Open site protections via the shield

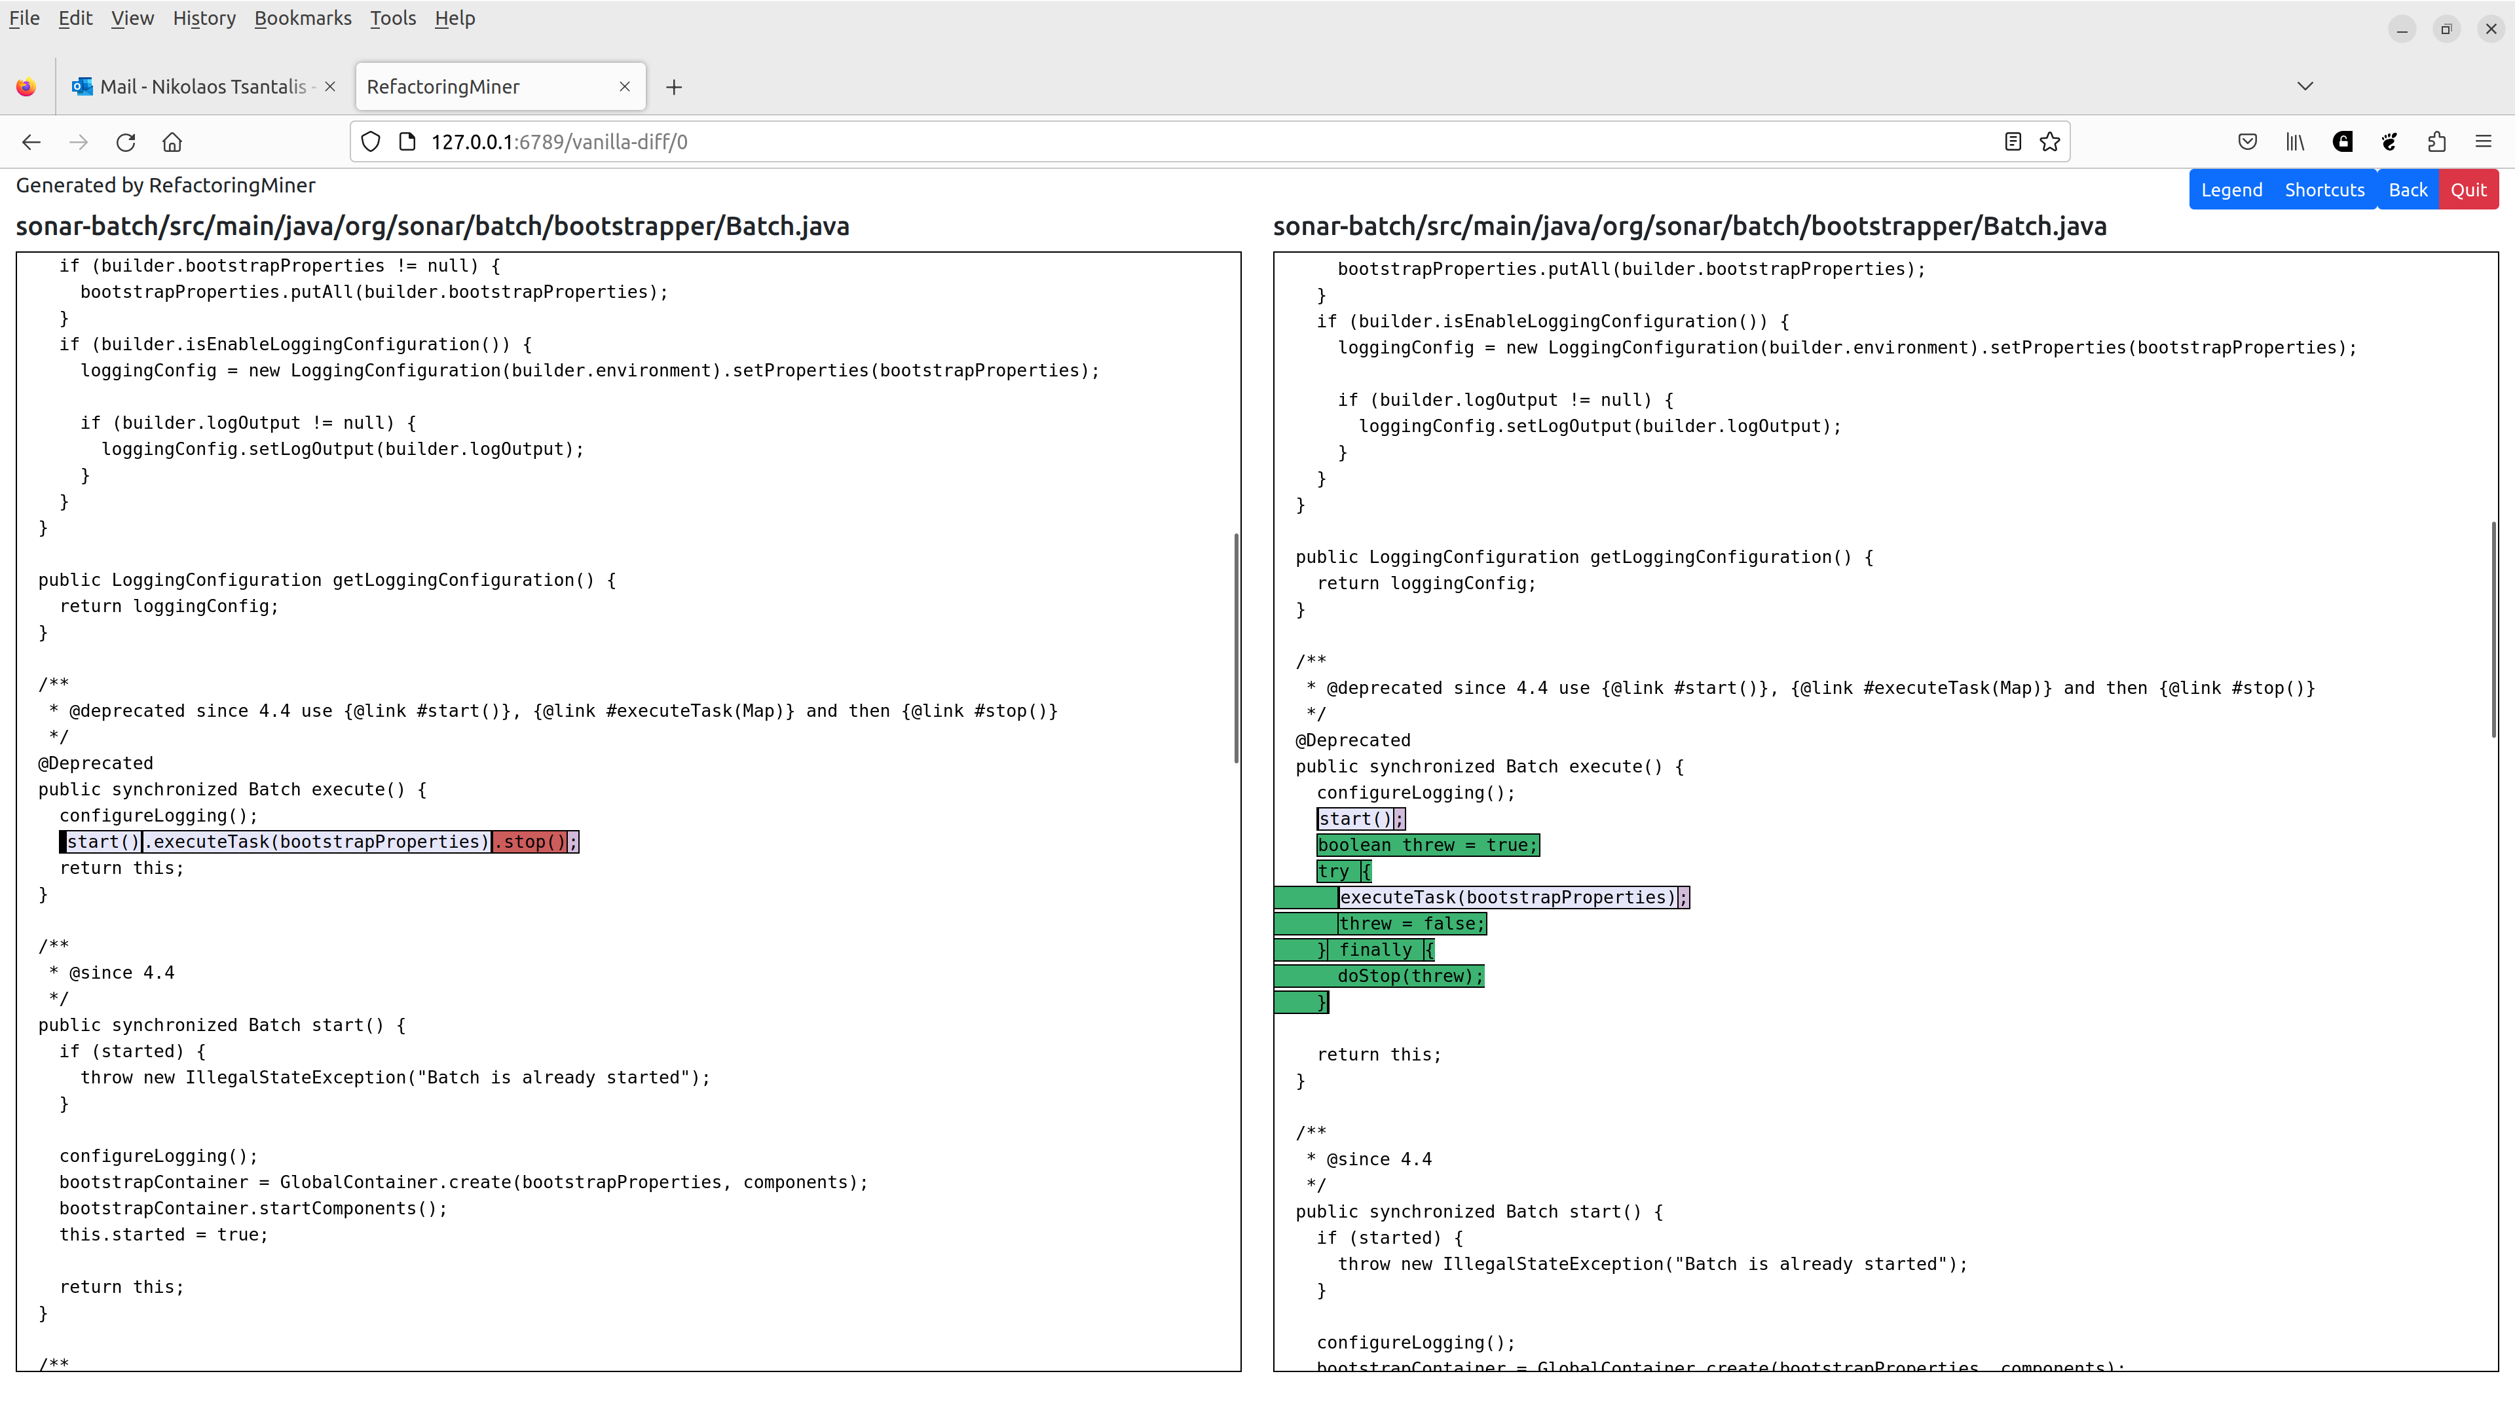370,141
